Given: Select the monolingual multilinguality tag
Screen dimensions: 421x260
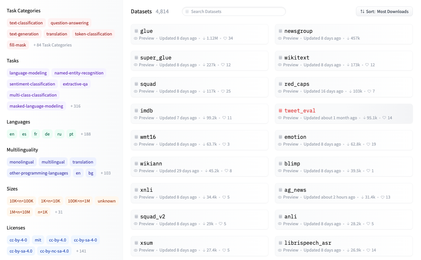Looking at the screenshot, I should tap(21, 162).
